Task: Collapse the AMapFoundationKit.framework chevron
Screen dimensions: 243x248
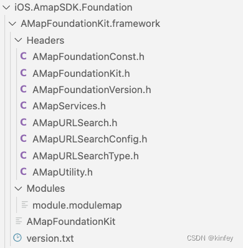Action: click(x=12, y=24)
